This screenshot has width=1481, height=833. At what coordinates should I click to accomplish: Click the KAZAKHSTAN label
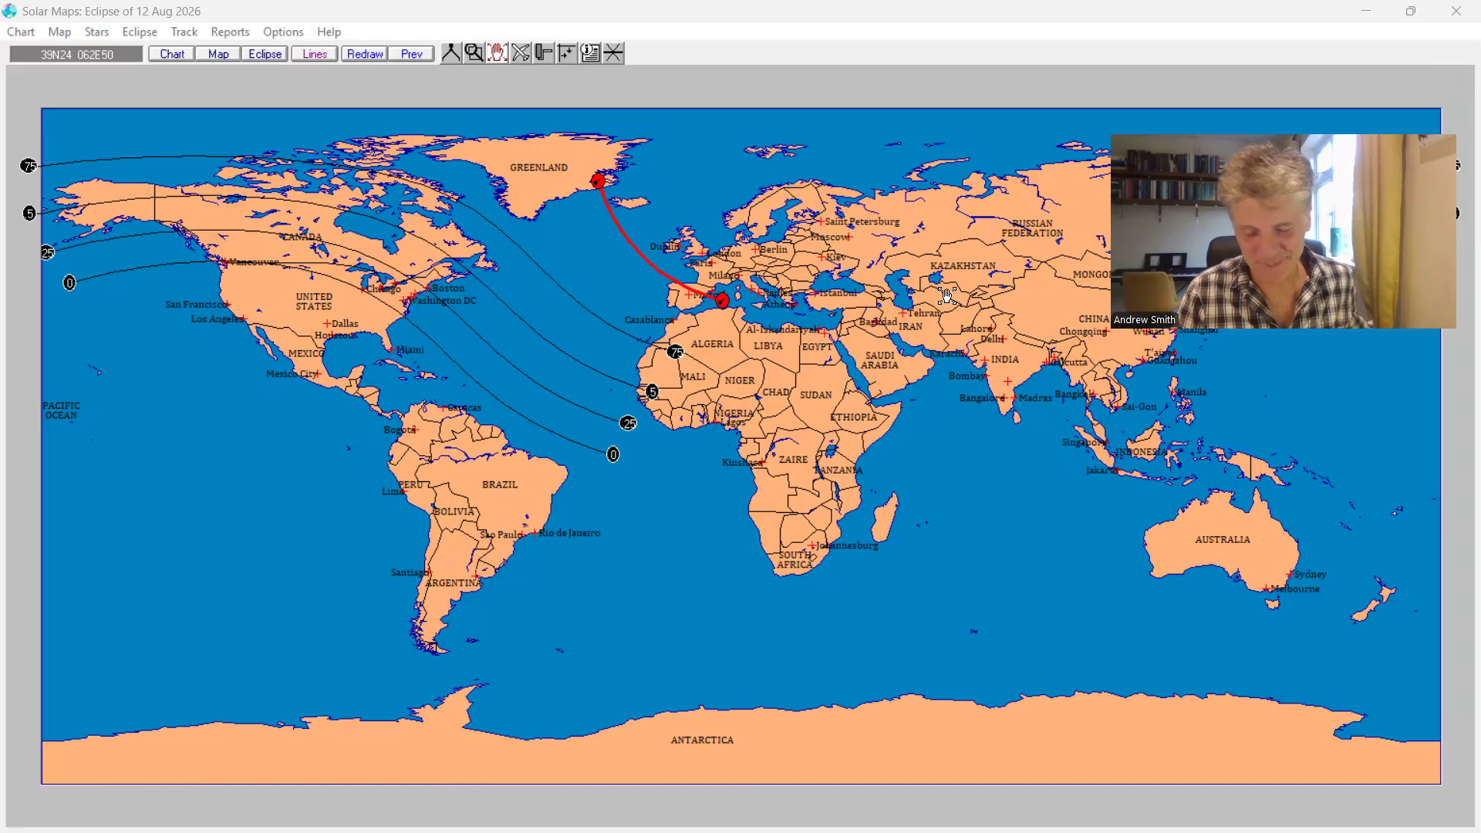963,266
